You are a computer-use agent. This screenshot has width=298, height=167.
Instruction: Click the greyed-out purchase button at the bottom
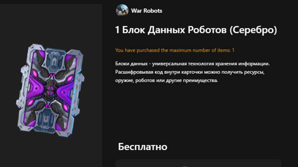pyautogui.click(x=198, y=163)
